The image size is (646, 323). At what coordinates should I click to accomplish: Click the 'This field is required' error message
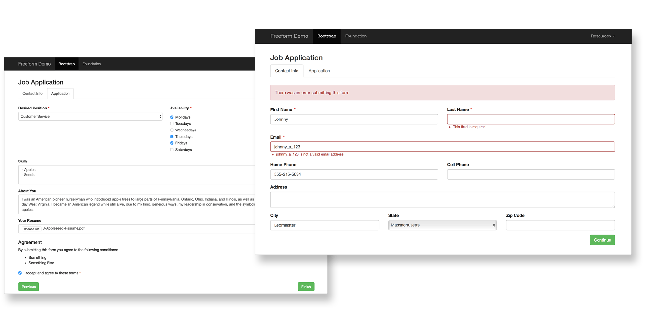tap(469, 127)
